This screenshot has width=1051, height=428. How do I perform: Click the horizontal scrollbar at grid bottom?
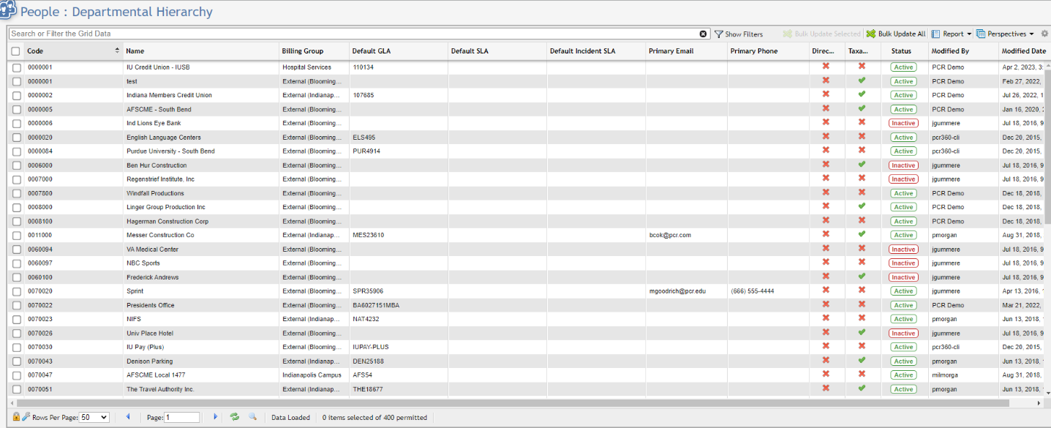(512, 403)
